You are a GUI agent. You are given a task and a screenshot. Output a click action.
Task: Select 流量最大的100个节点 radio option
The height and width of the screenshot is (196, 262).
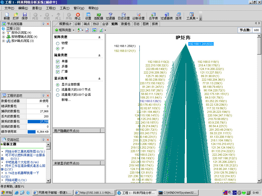[x=58, y=90]
